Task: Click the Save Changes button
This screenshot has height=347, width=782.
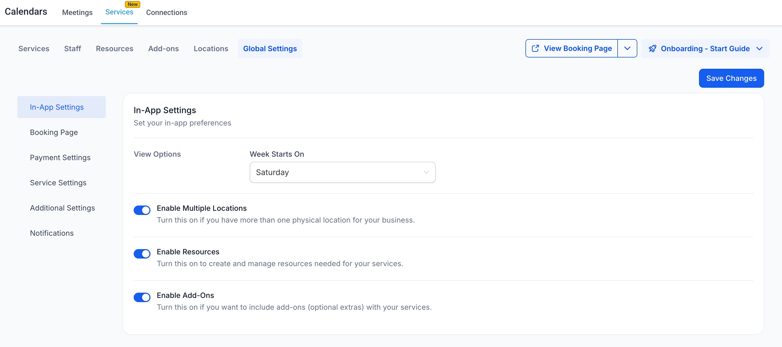Action: click(731, 78)
